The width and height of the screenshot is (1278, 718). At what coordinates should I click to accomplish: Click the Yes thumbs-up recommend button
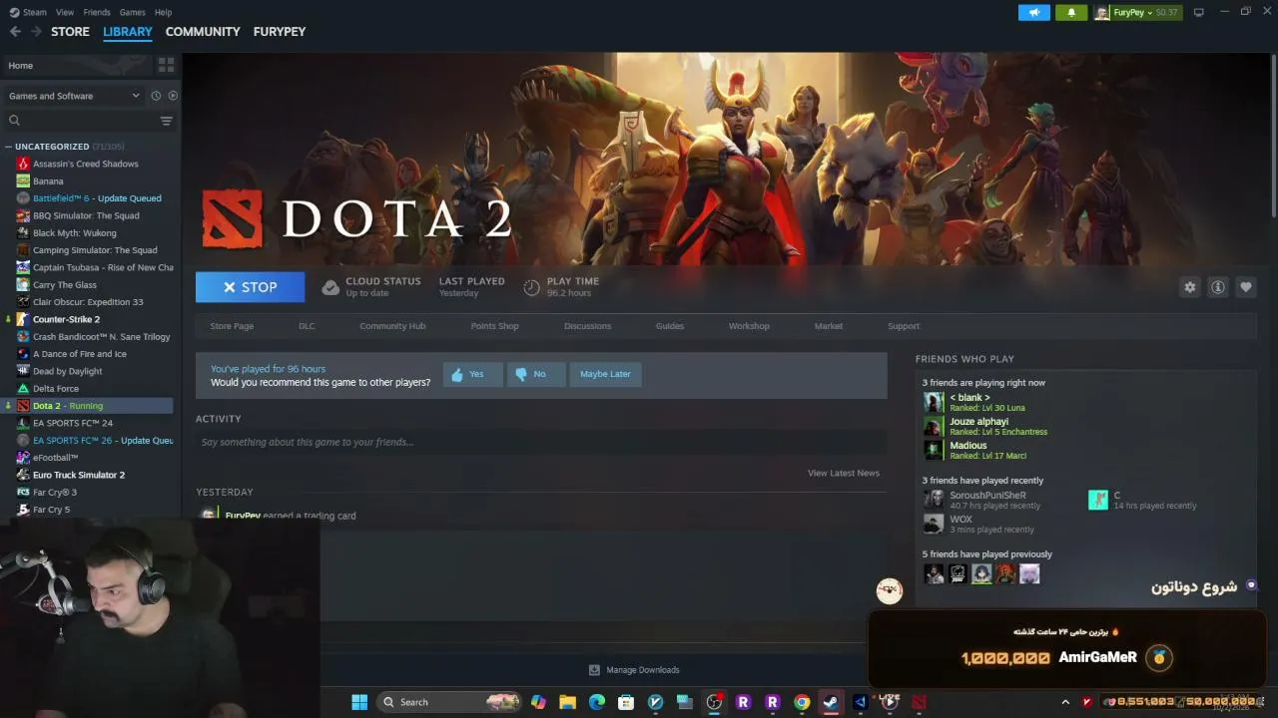pyautogui.click(x=472, y=374)
